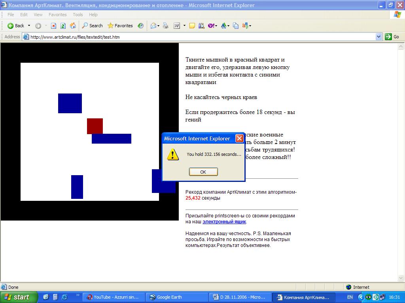Edit with Microsoft Word icon
This screenshot has width=405, height=303.
pyautogui.click(x=177, y=26)
